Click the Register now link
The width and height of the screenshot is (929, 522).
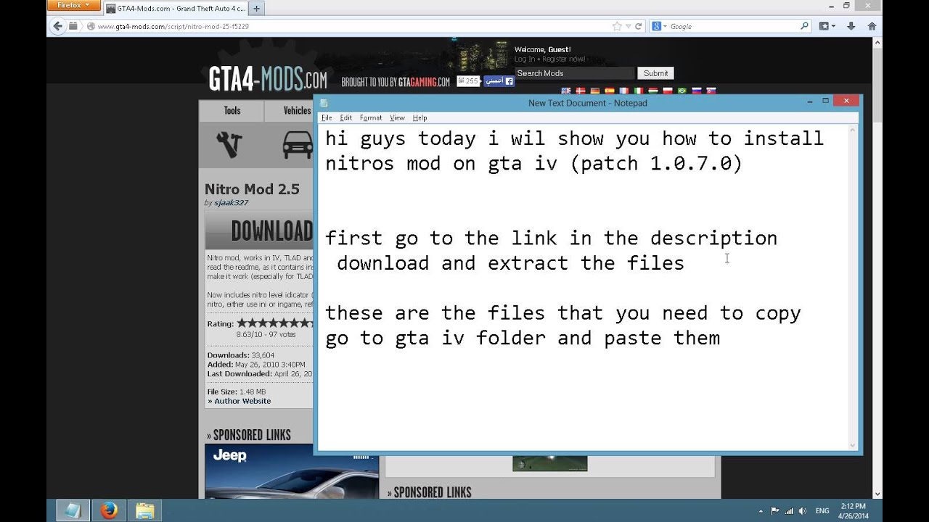(563, 59)
